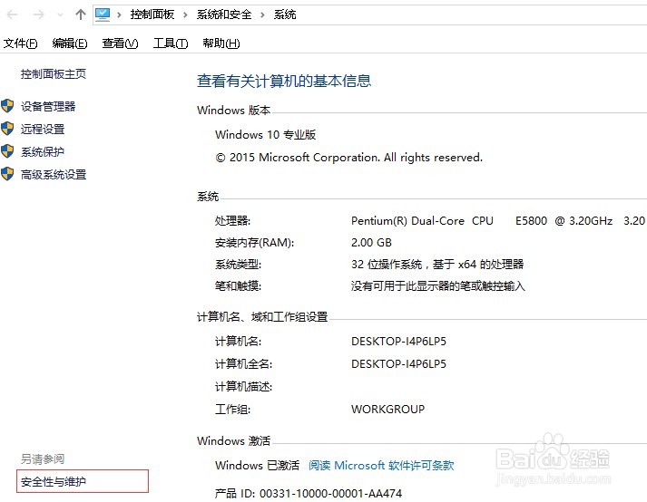The height and width of the screenshot is (502, 647).
Task: Expand the chevron after 控制面板
Action: pos(185,15)
